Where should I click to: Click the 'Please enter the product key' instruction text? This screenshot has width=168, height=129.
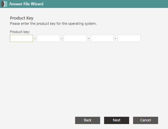[53, 23]
